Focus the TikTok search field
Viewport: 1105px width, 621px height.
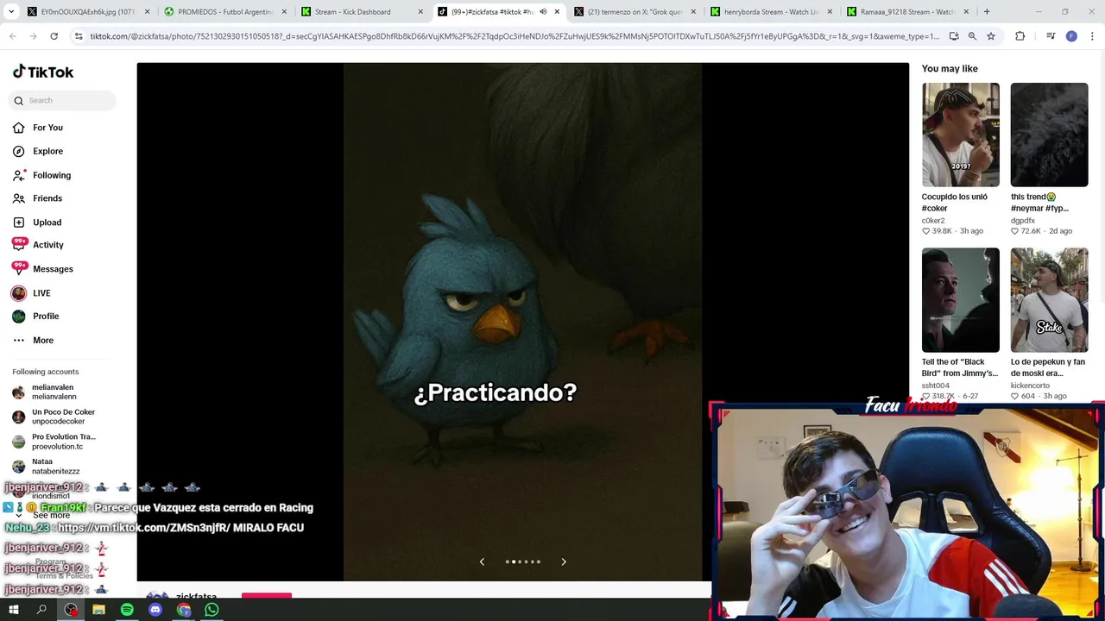[62, 100]
